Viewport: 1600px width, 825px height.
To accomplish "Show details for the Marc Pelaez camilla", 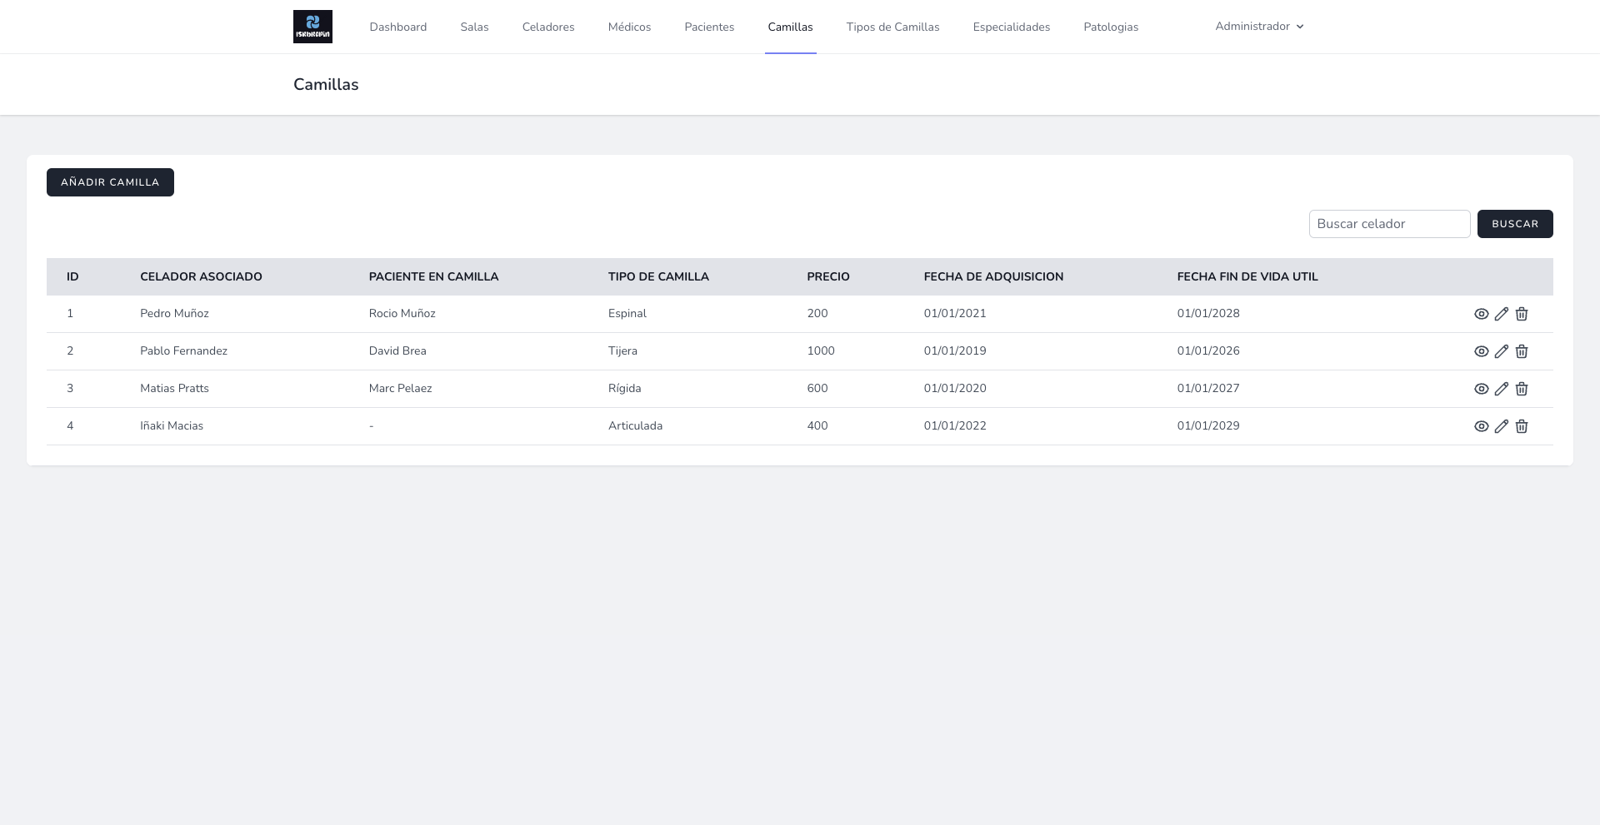I will (x=1481, y=389).
